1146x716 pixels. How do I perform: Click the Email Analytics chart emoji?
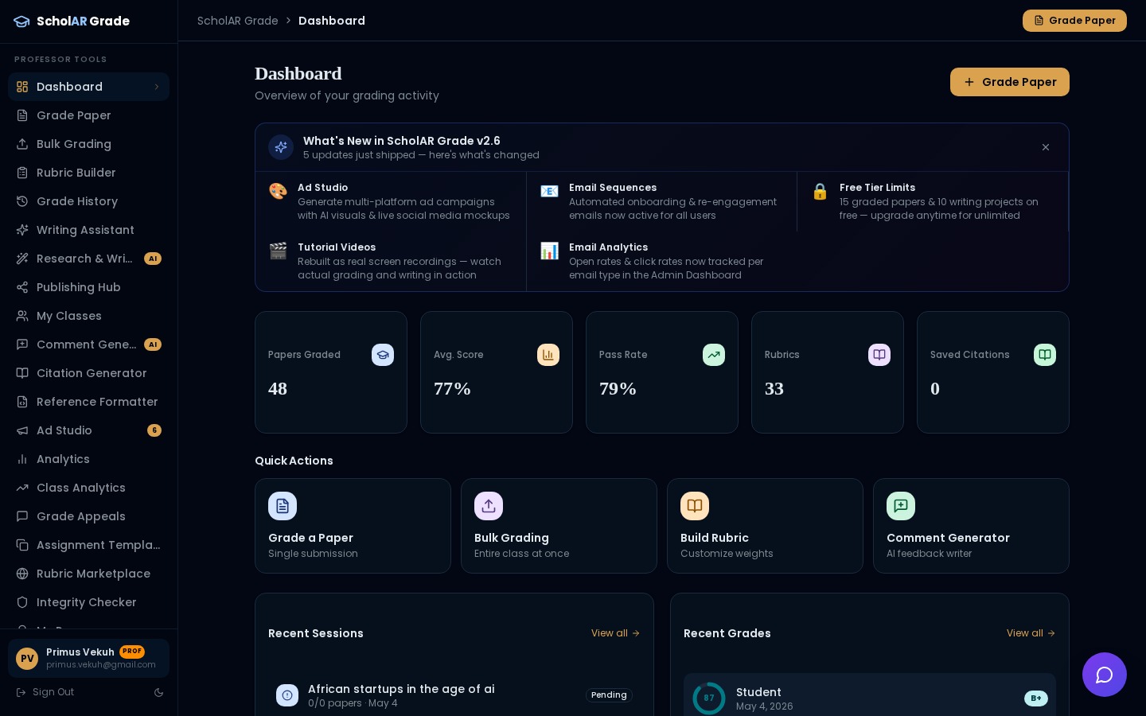click(x=549, y=251)
